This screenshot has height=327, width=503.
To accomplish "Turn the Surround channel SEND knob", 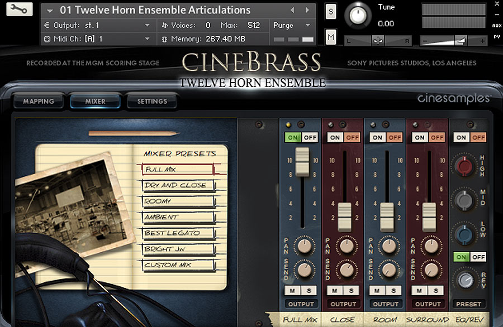I will coord(431,270).
